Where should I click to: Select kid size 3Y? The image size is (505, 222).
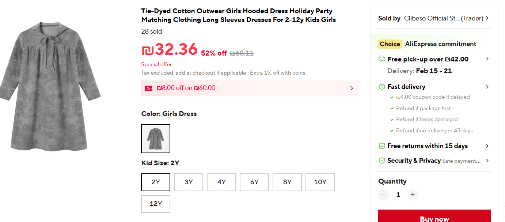(189, 182)
